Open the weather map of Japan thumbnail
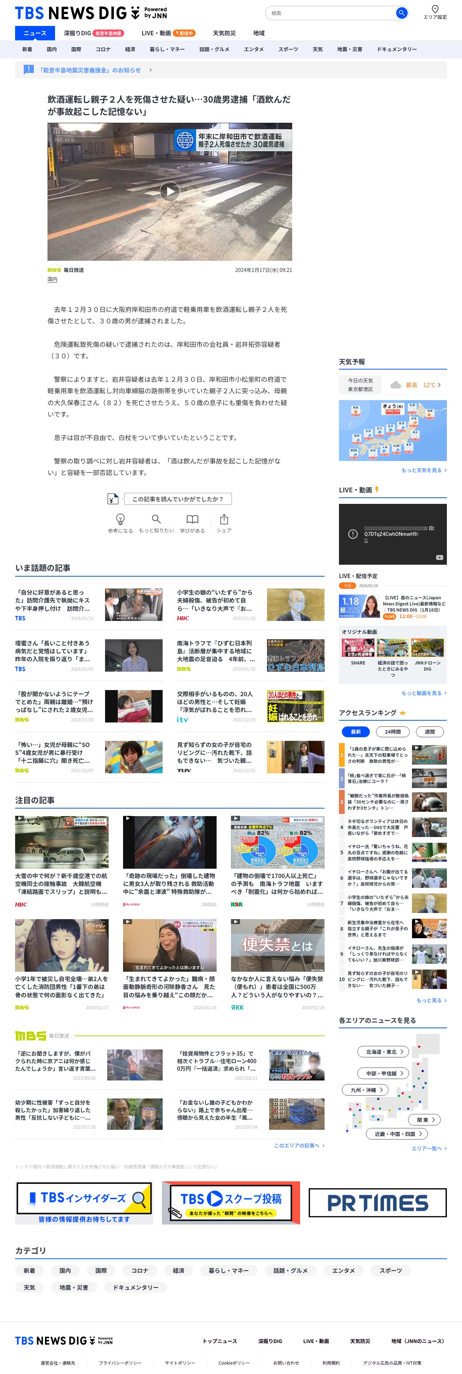Screen dimensions: 462x1374 393,430
